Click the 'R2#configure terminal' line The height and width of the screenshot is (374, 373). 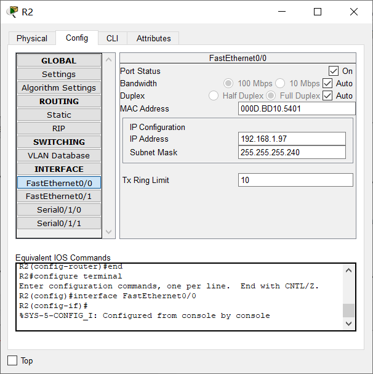71,276
